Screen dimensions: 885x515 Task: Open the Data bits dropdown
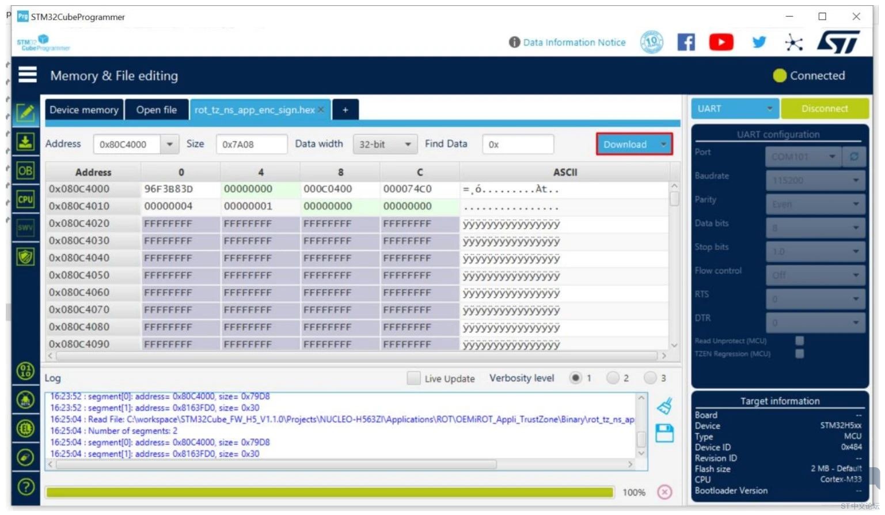[x=815, y=228]
